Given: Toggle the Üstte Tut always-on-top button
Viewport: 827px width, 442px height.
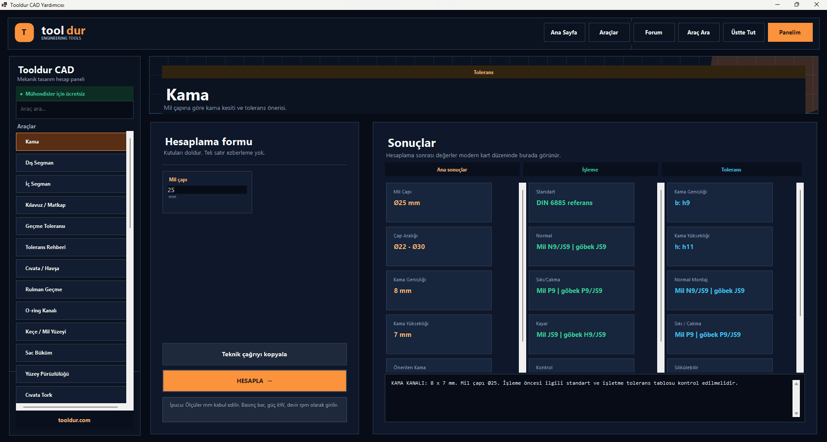Looking at the screenshot, I should (743, 32).
